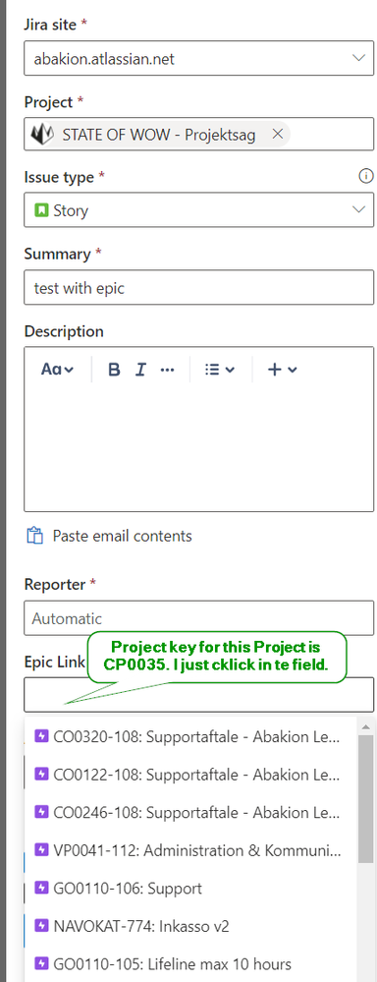Click the epic list scrollbar up arrow
Image resolution: width=377 pixels, height=982 pixels.
click(366, 726)
